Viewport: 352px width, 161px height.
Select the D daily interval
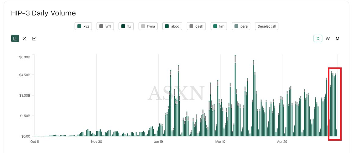pos(318,39)
